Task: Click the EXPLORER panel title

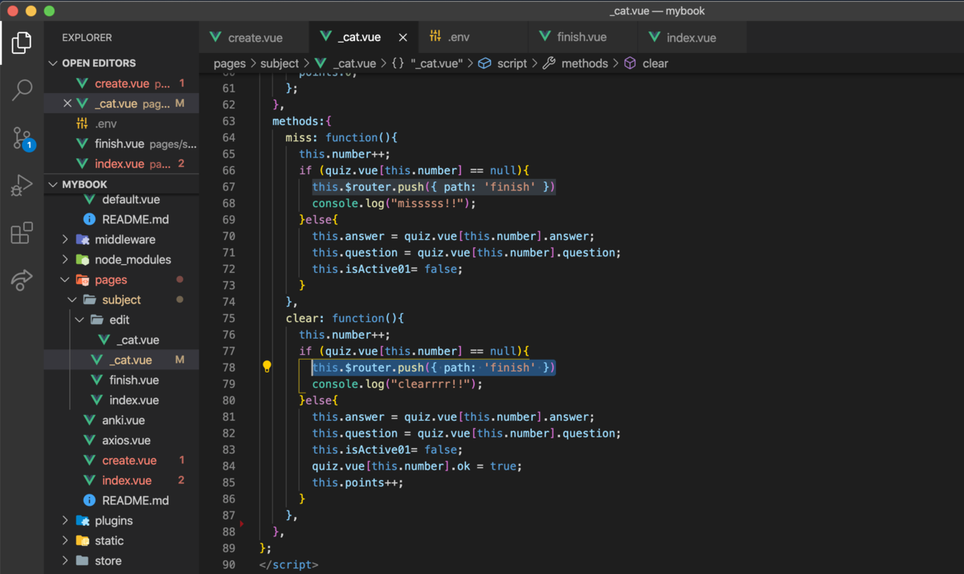Action: tap(87, 38)
